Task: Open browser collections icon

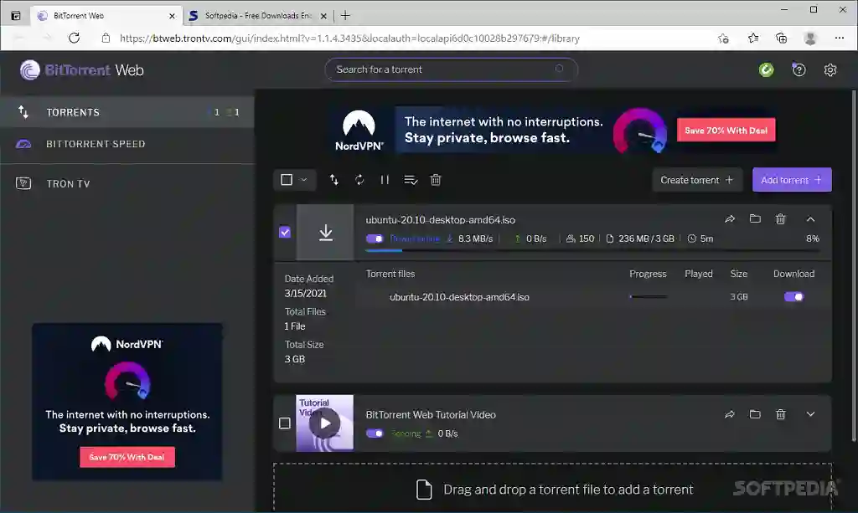Action: 782,38
